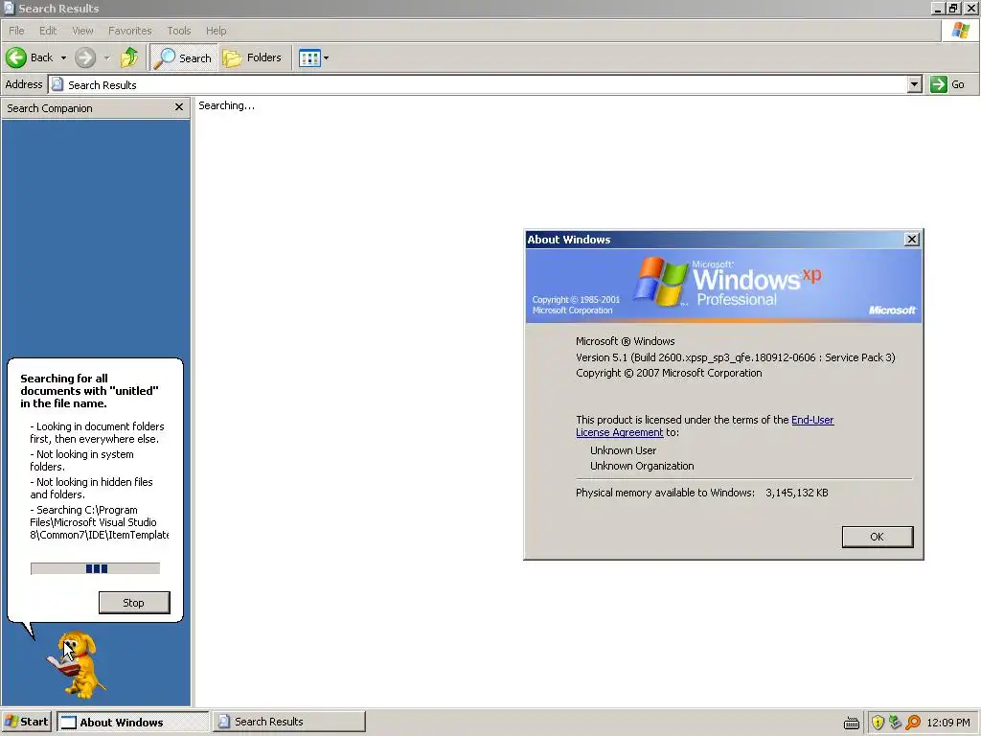Switch to Search Results taskbar button
Image resolution: width=981 pixels, height=736 pixels.
288,722
